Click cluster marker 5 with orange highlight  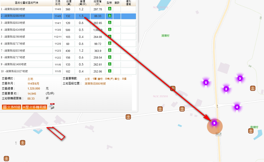tap(214, 123)
